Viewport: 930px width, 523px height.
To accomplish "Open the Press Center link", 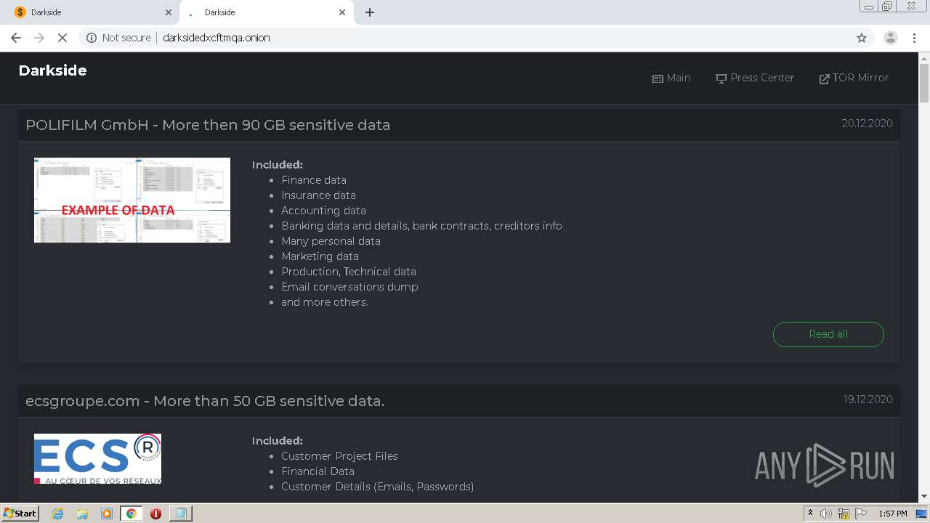I will (x=755, y=78).
